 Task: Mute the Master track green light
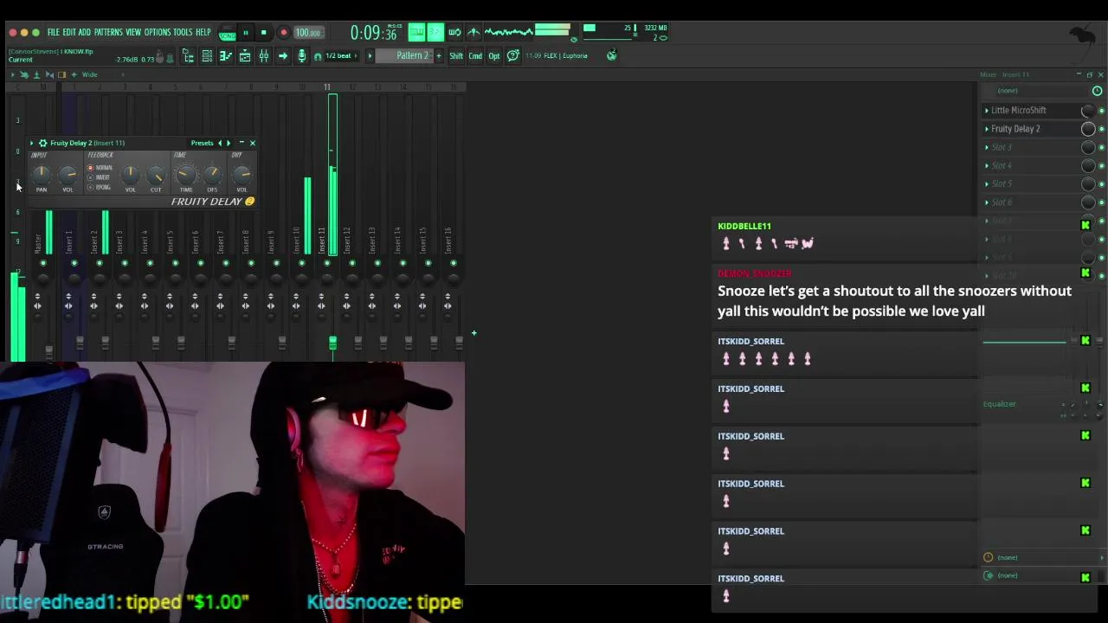coord(43,263)
